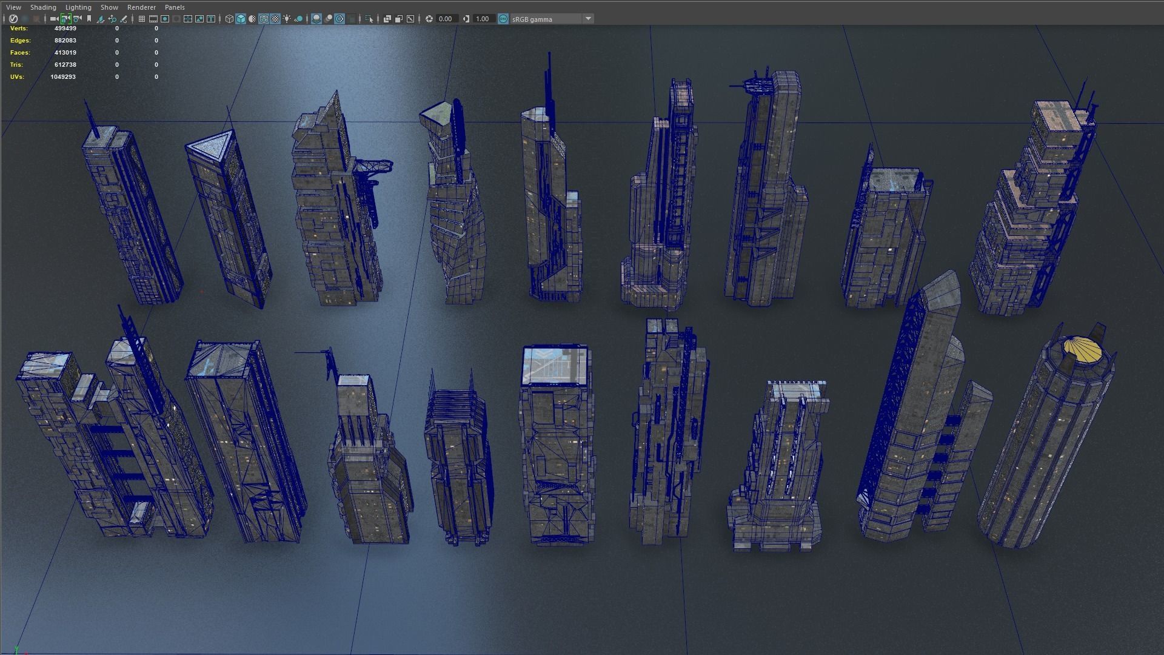Click the exposure reset aperture icon
Image resolution: width=1164 pixels, height=655 pixels.
(429, 19)
